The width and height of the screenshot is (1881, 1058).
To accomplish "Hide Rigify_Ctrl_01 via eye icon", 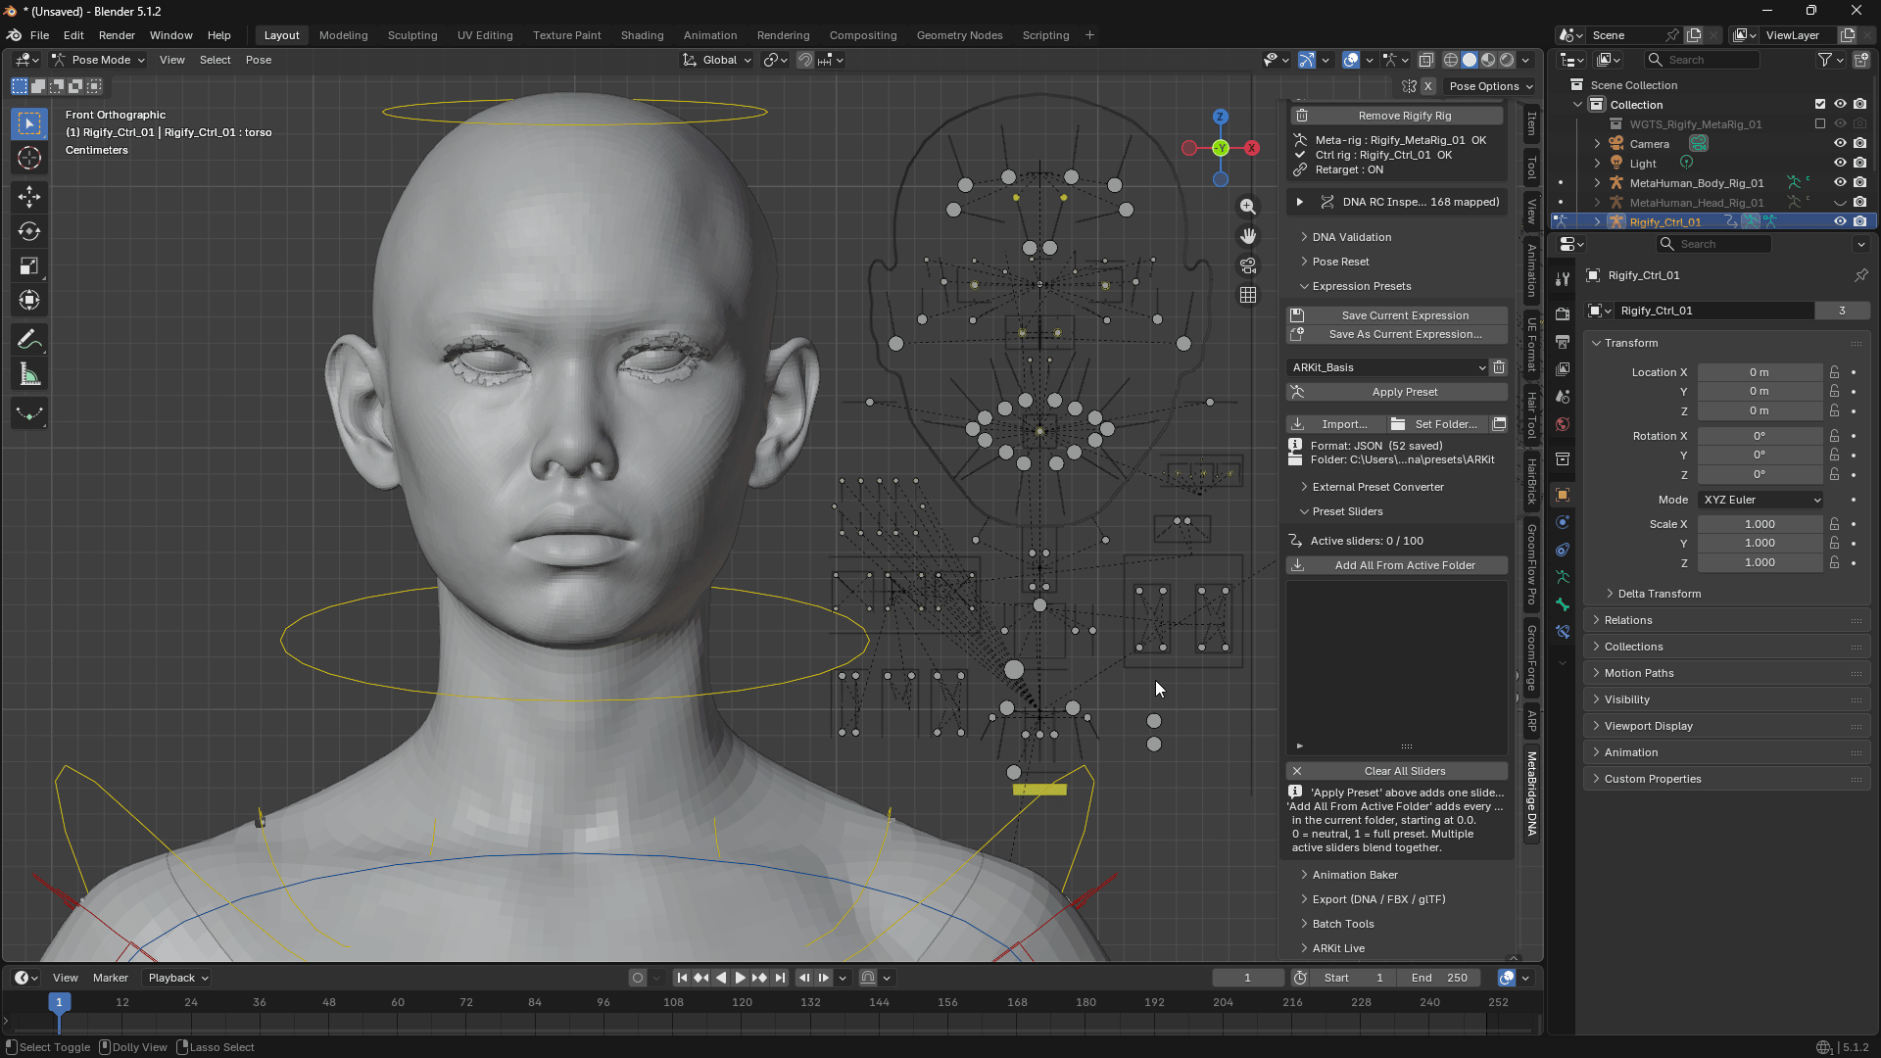I will tap(1840, 222).
